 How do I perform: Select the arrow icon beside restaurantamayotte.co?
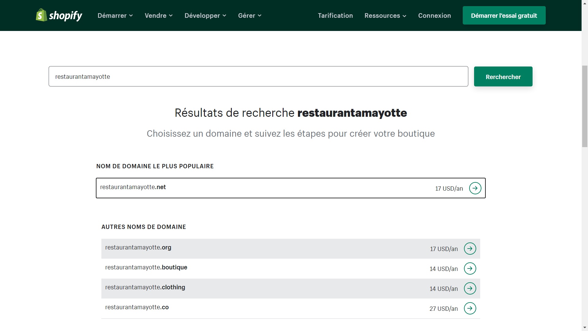470,308
